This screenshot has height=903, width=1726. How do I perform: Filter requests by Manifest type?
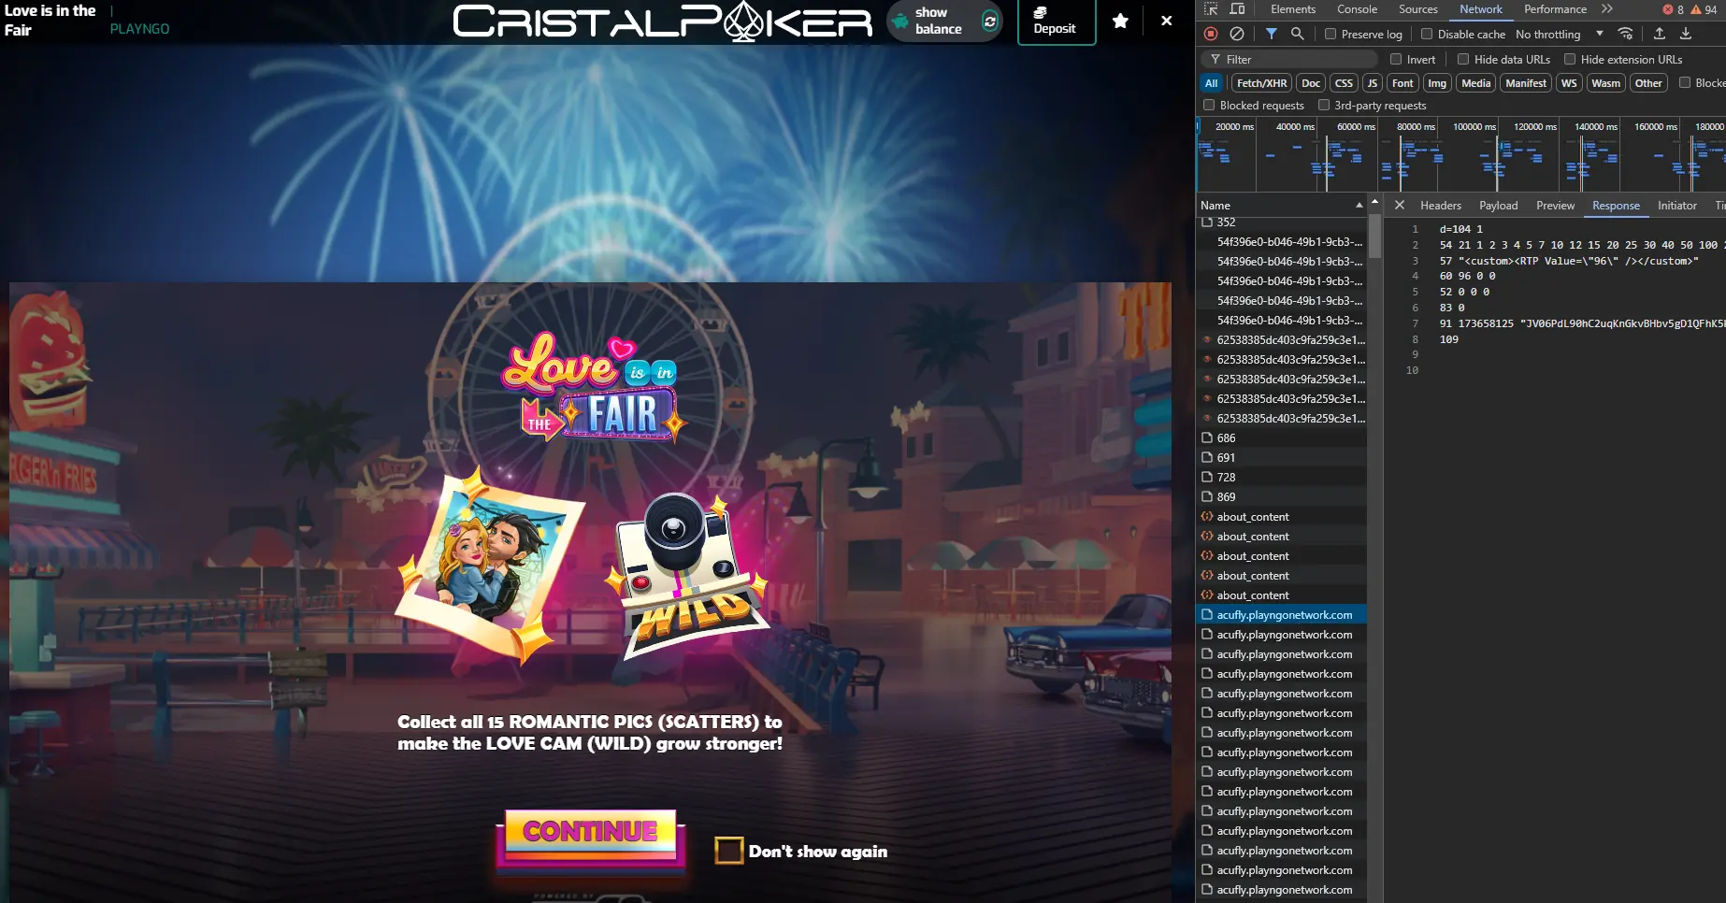pos(1526,83)
